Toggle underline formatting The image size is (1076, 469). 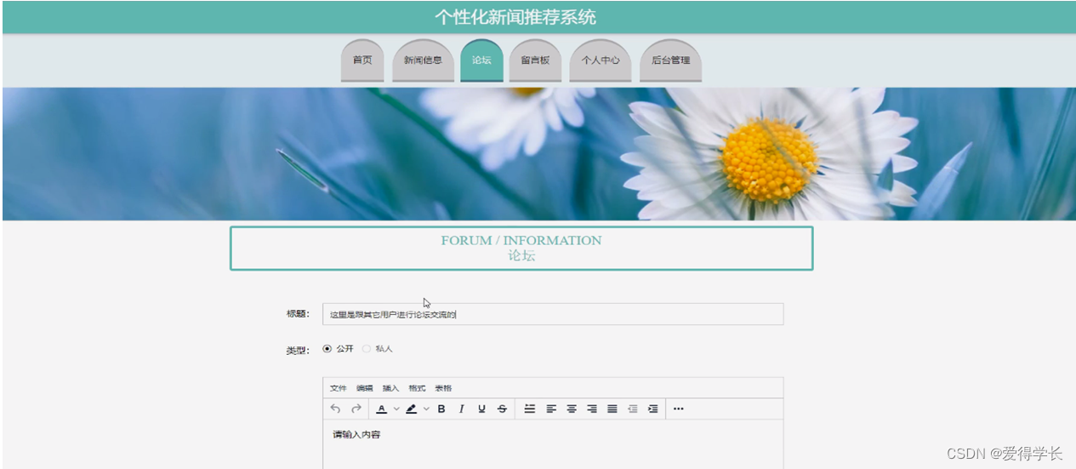tap(481, 409)
